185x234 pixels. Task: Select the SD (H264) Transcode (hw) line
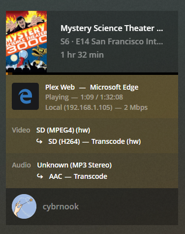click(x=94, y=141)
